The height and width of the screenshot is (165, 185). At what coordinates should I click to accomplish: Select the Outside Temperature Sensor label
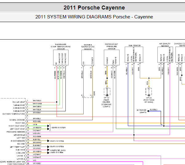[x=88, y=47]
